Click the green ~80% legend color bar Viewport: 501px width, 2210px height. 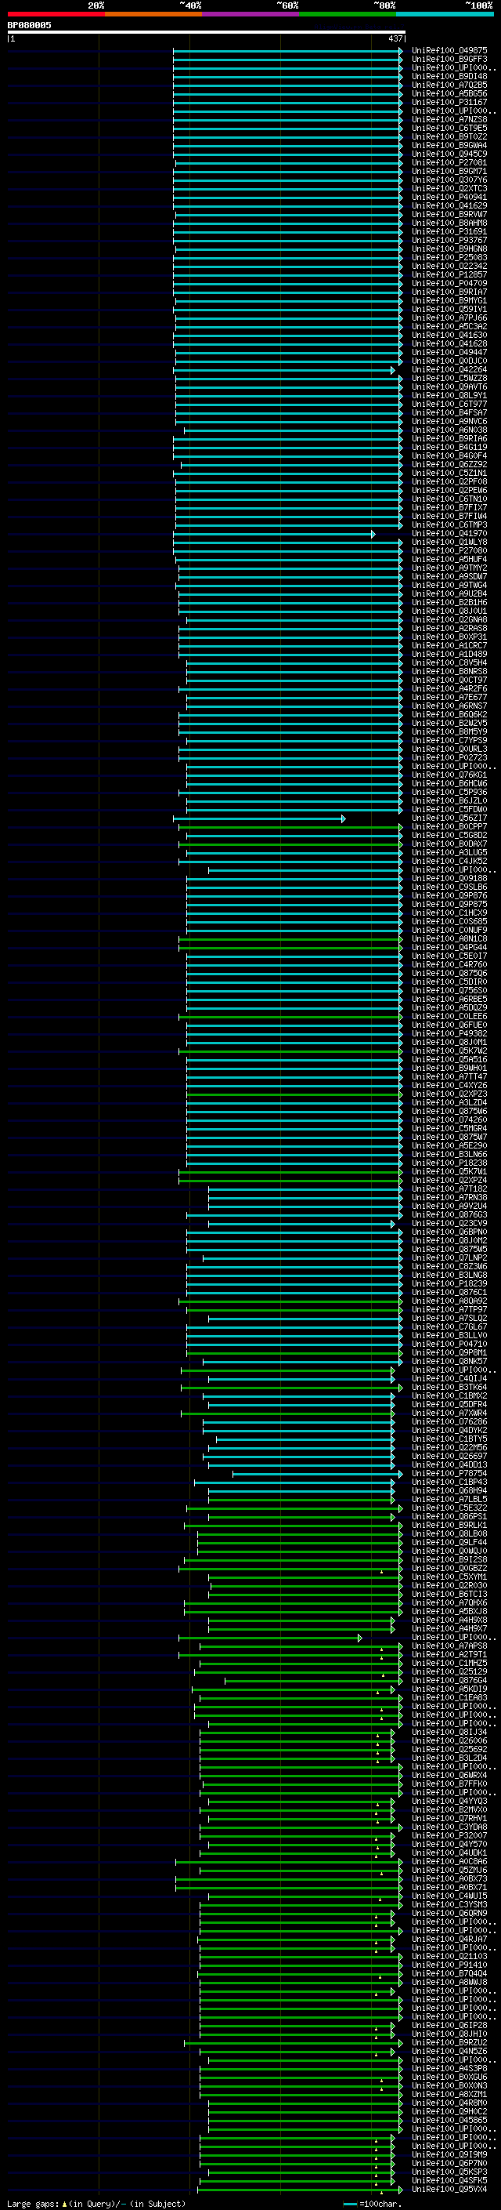[x=348, y=14]
